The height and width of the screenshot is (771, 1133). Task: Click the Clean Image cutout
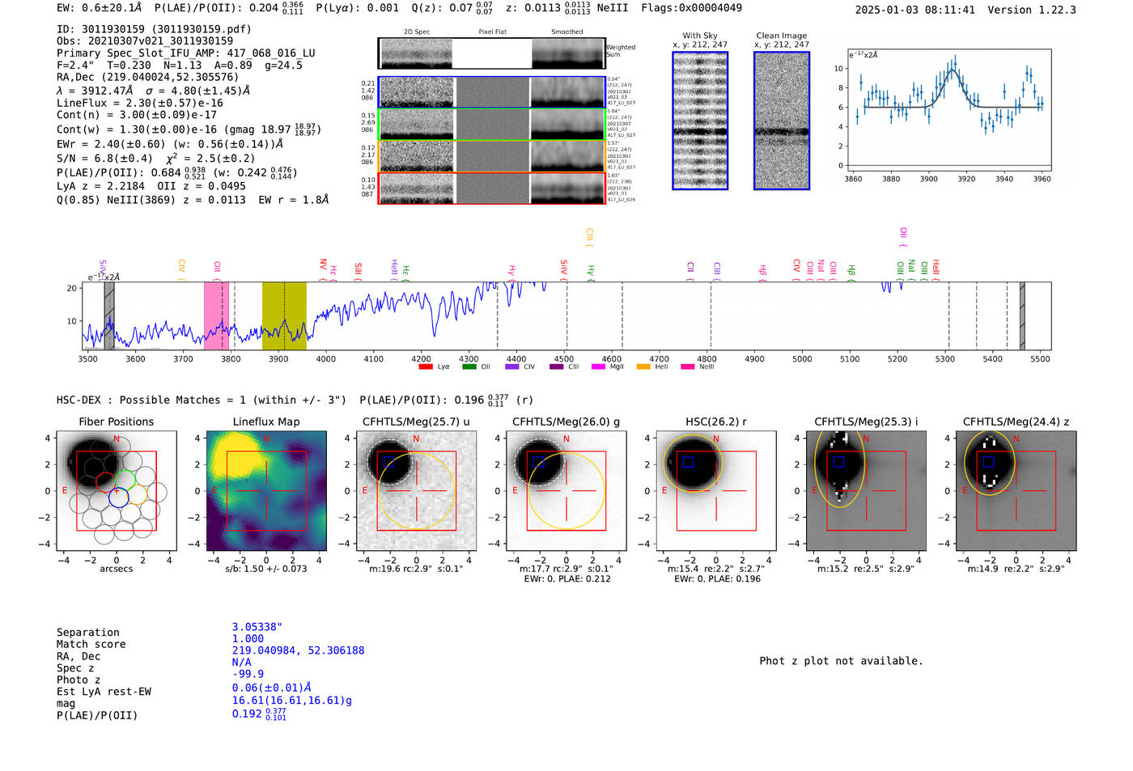782,121
